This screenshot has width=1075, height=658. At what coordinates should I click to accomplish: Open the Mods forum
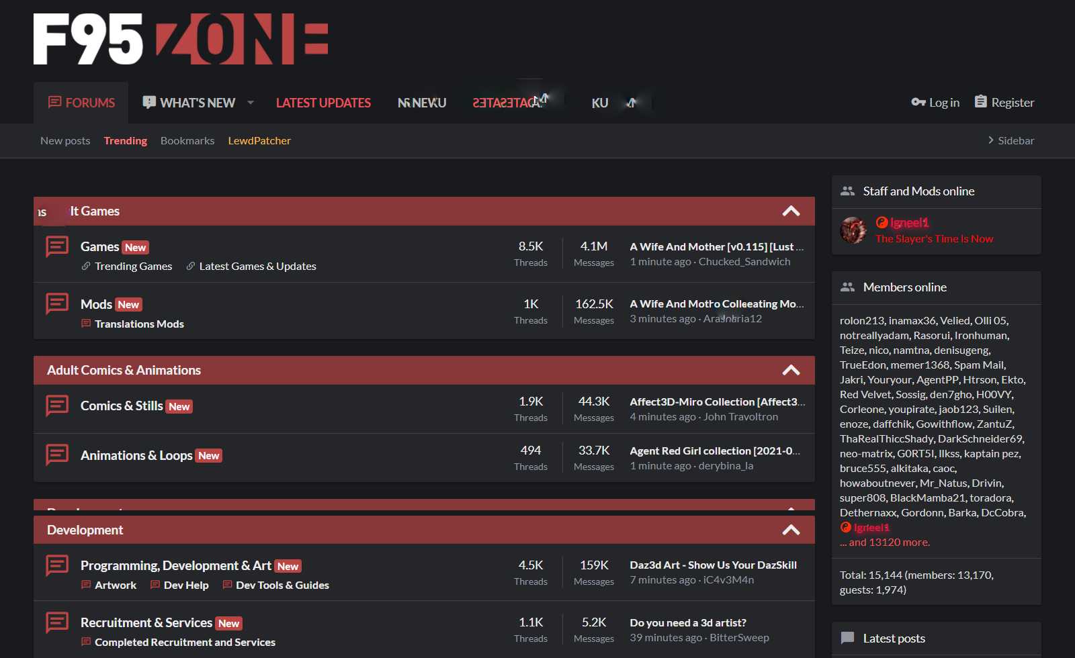point(96,304)
